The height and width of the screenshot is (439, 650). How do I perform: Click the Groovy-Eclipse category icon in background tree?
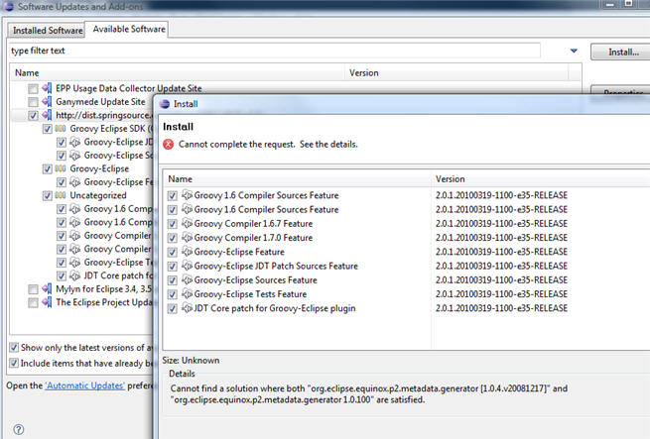61,168
